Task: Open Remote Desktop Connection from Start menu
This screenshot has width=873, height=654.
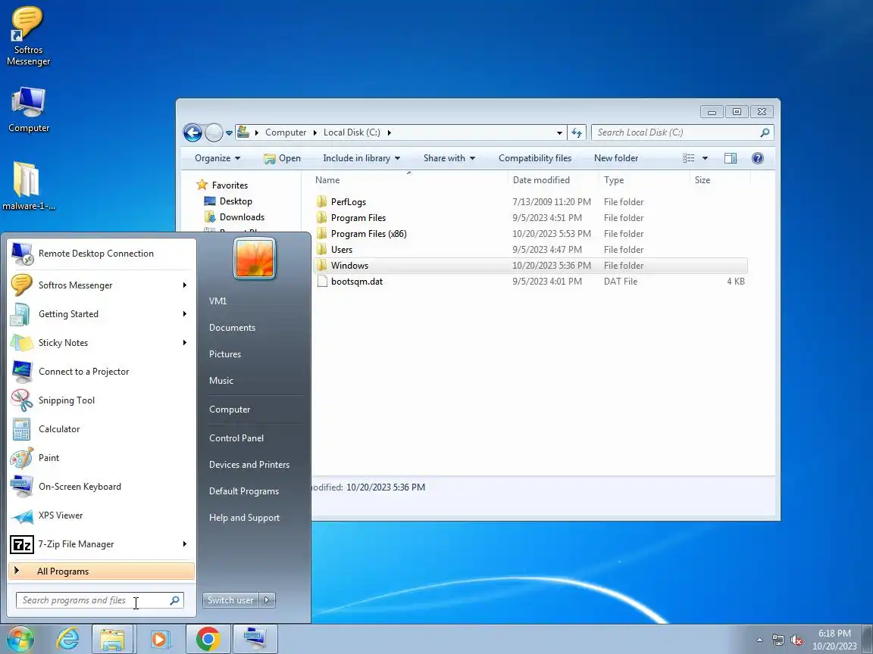Action: click(x=102, y=254)
